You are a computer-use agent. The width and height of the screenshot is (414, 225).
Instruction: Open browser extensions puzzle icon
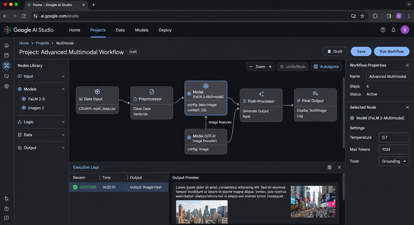375,16
